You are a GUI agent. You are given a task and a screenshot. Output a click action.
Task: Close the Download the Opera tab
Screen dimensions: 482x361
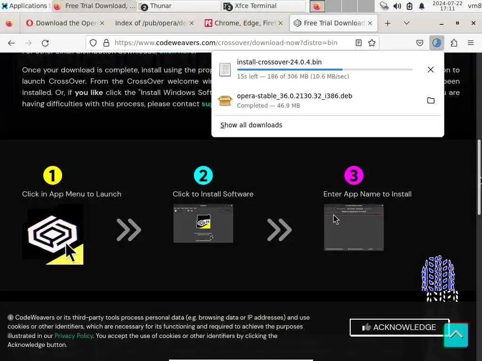[x=102, y=23]
